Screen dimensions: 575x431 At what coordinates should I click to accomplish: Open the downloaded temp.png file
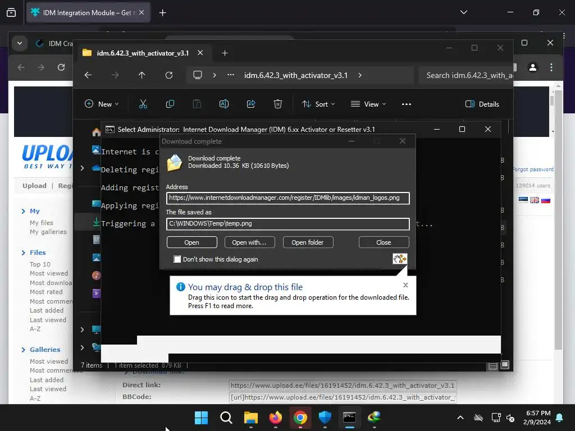tap(192, 242)
